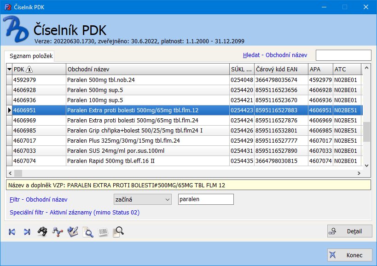The height and width of the screenshot is (266, 377).
Task: Select row Paralen 100mg sup.5
Action: [185, 100]
